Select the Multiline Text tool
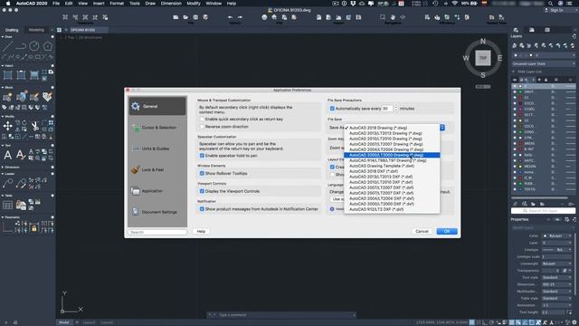The image size is (579, 326). coord(7,155)
